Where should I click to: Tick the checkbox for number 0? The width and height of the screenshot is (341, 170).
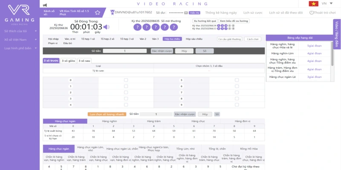click(126, 80)
